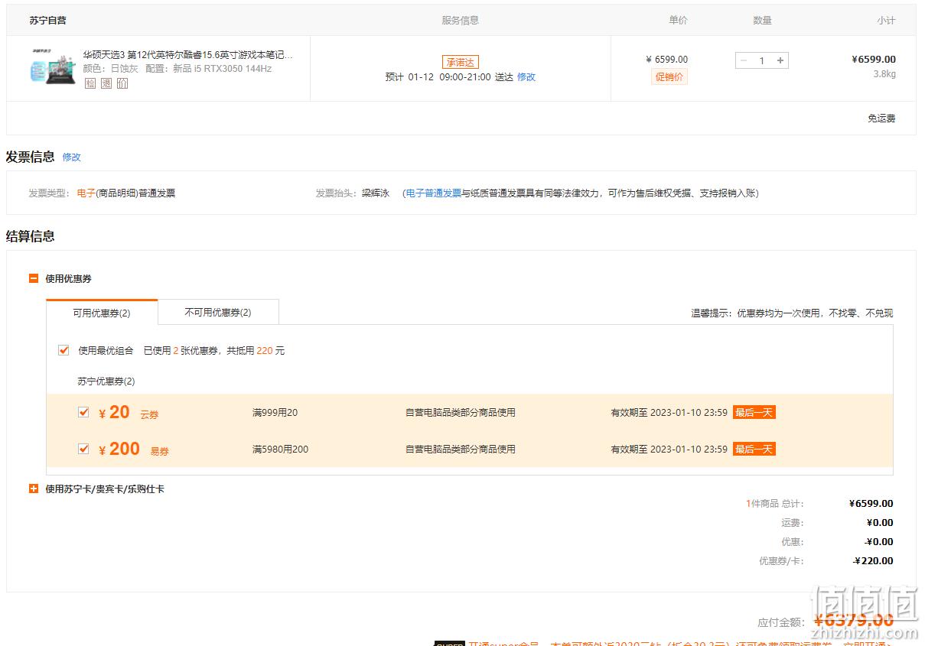Click the 免运费 shipping label
Viewport: 925px width, 646px height.
point(881,118)
